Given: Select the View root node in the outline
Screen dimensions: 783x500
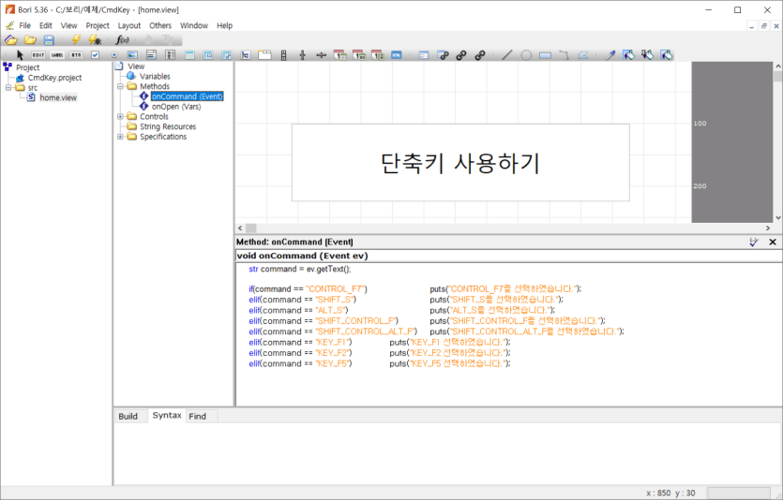Looking at the screenshot, I should point(136,66).
